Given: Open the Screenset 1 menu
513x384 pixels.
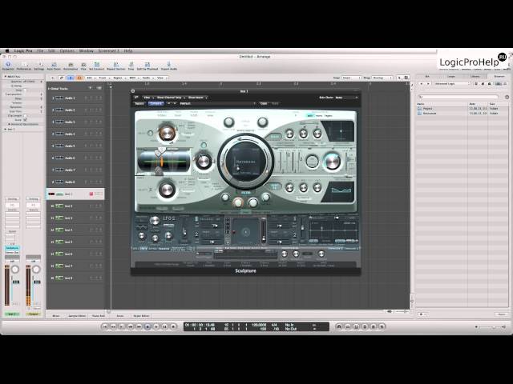Looking at the screenshot, I should 109,51.
